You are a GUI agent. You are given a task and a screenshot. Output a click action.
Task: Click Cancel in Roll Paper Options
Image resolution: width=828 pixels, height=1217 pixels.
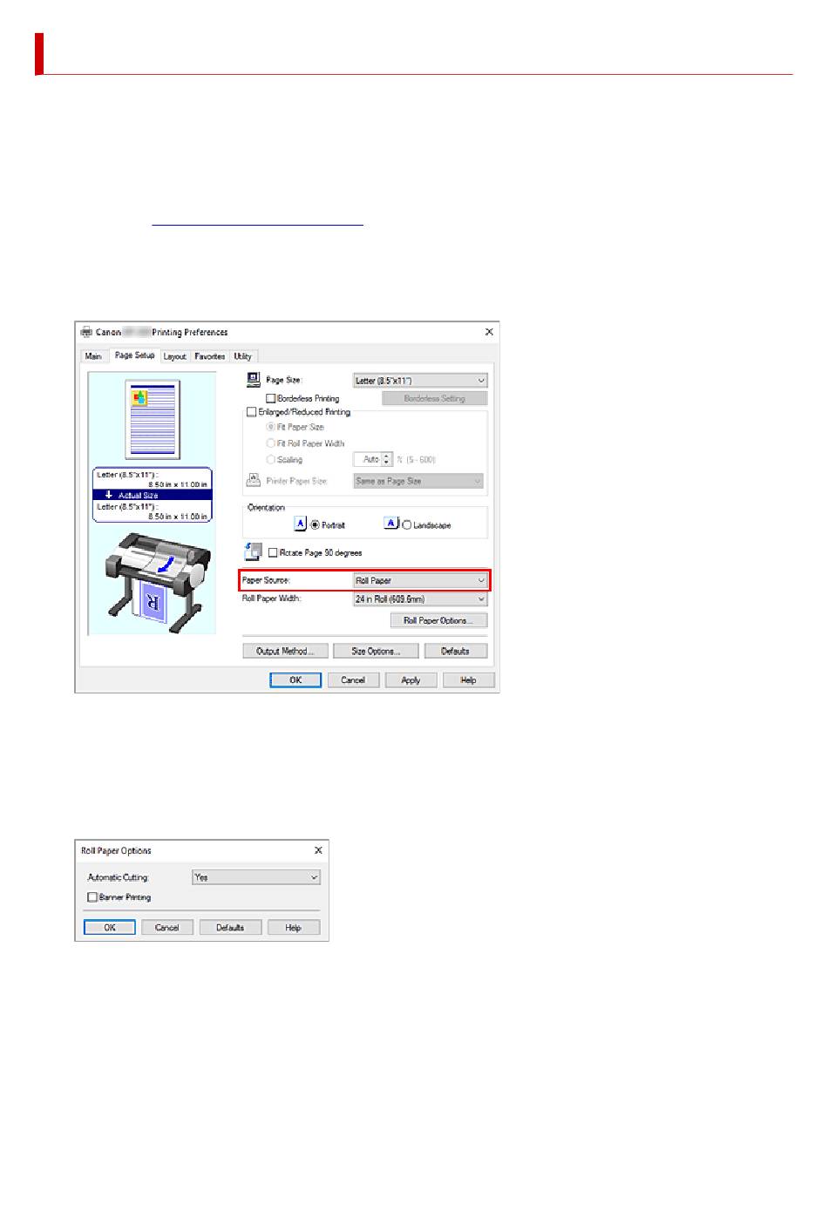coord(167,928)
